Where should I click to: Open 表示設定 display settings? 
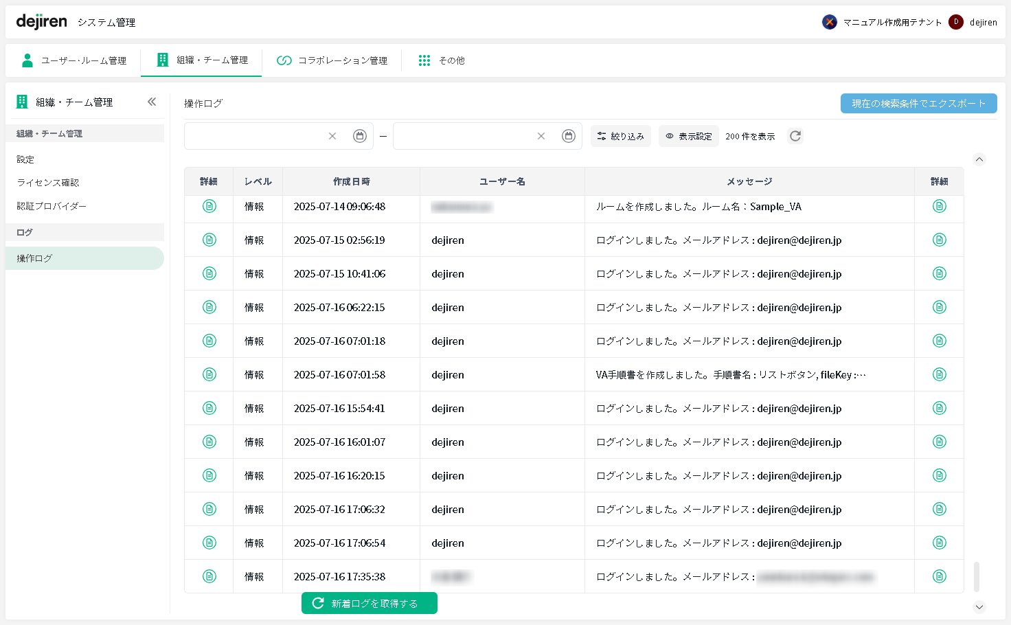point(688,136)
